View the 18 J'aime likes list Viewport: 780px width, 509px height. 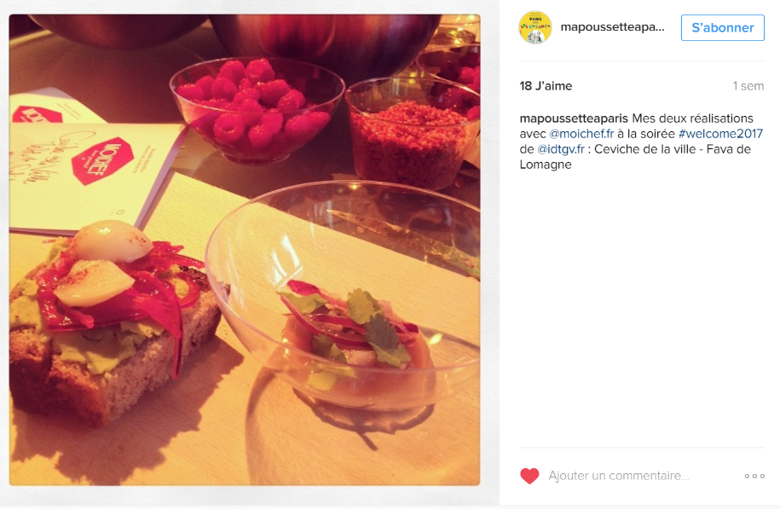click(546, 85)
